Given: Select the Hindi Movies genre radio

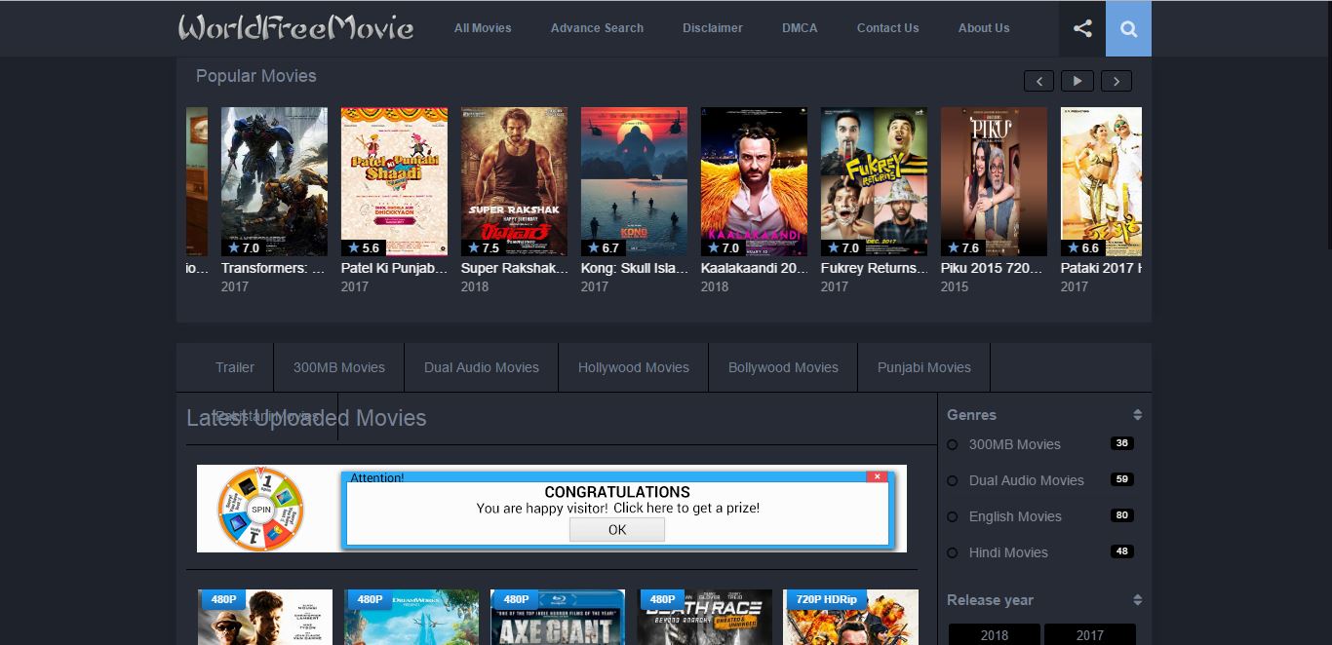Looking at the screenshot, I should (x=953, y=553).
